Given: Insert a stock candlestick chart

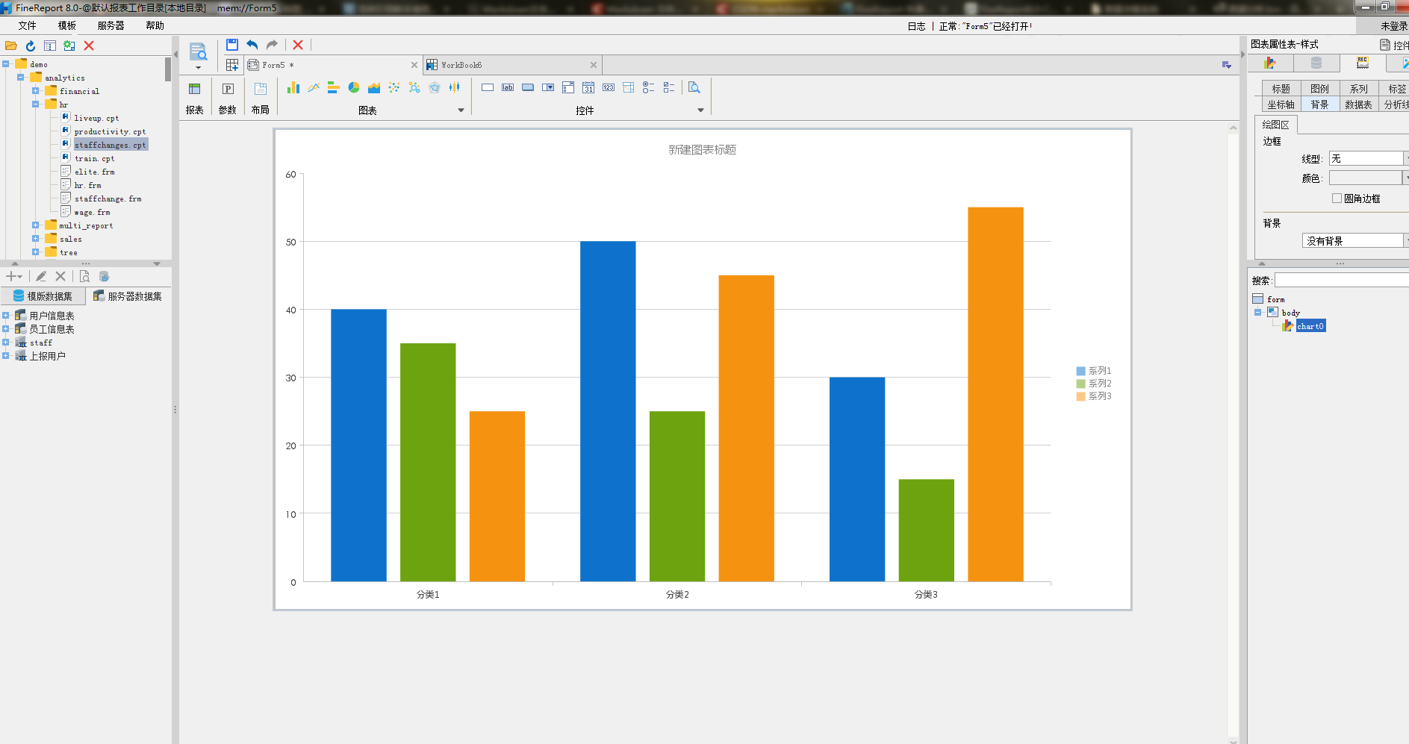Looking at the screenshot, I should (x=455, y=88).
